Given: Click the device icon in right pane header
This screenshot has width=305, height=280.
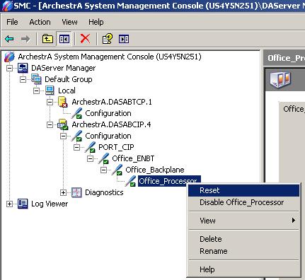Looking at the screenshot, I should [x=280, y=80].
